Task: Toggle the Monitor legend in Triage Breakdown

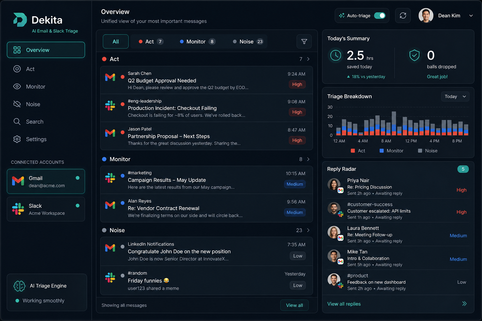Action: click(391, 151)
